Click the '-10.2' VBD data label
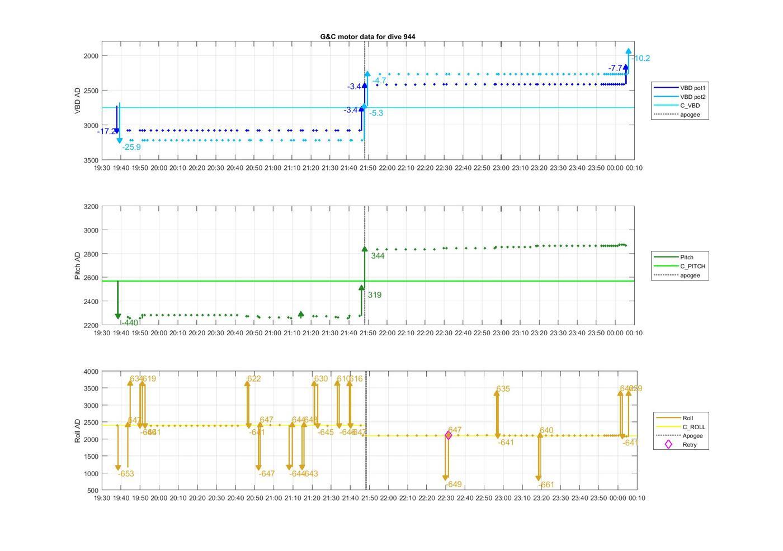Viewport: 783px width, 551px height. (641, 58)
